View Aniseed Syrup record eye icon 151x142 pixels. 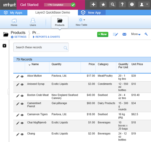pyautogui.click(x=22, y=85)
